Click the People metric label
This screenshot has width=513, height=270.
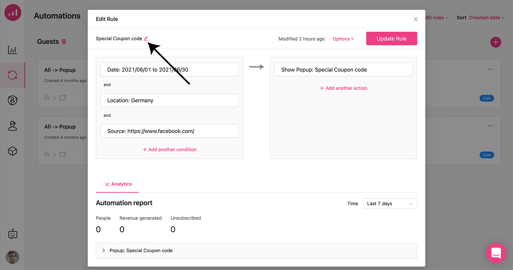coord(103,218)
